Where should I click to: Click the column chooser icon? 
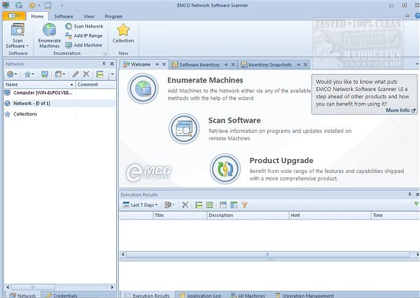click(234, 205)
